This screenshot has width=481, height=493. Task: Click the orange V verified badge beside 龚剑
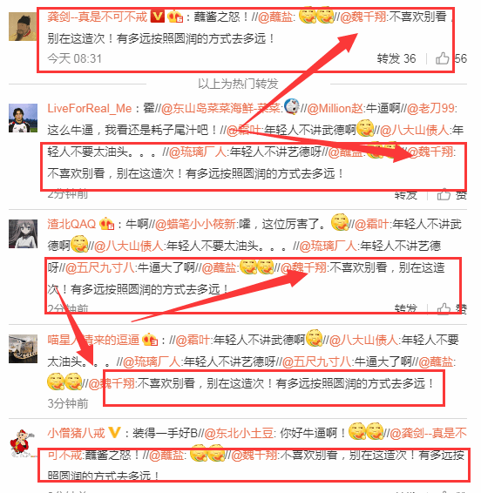click(158, 17)
